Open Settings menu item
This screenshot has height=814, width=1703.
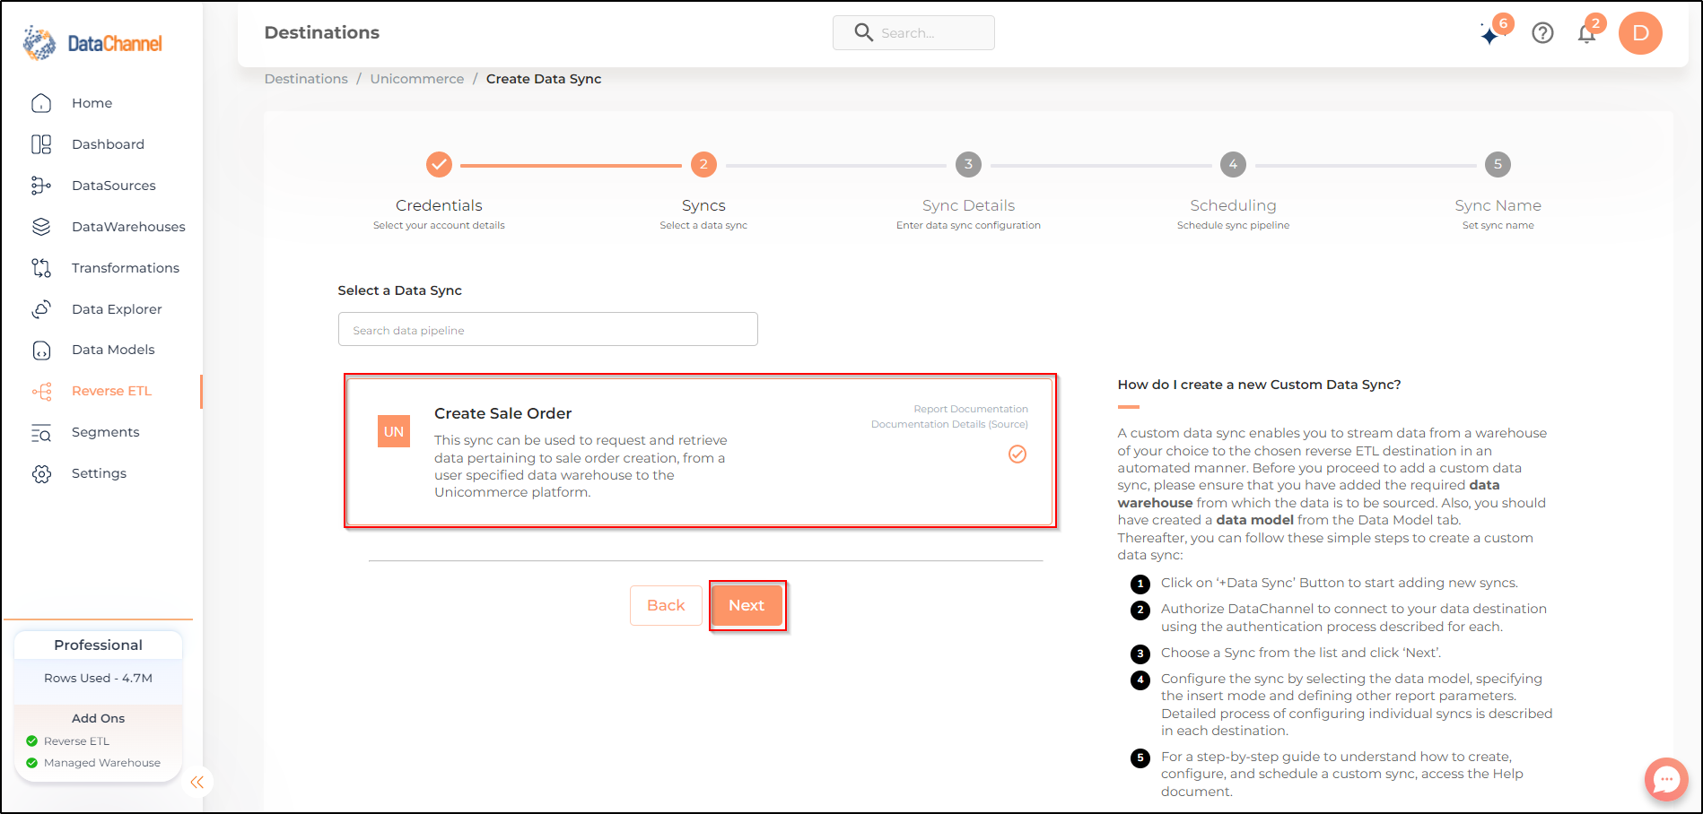click(x=99, y=473)
